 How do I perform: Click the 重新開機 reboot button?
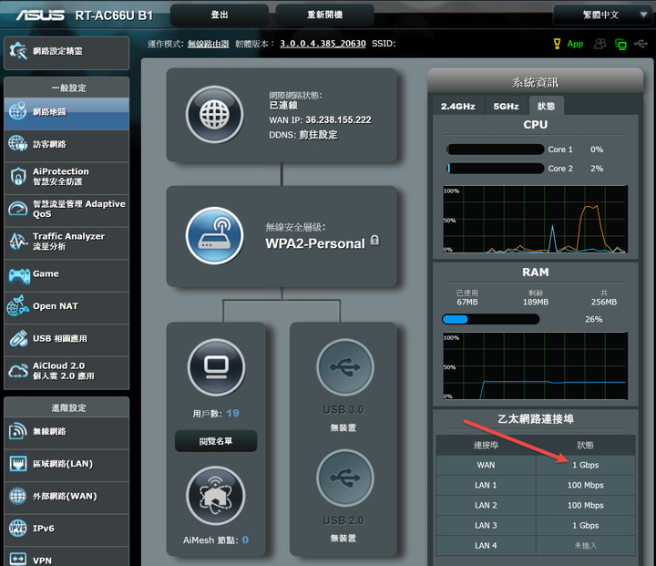coord(324,15)
